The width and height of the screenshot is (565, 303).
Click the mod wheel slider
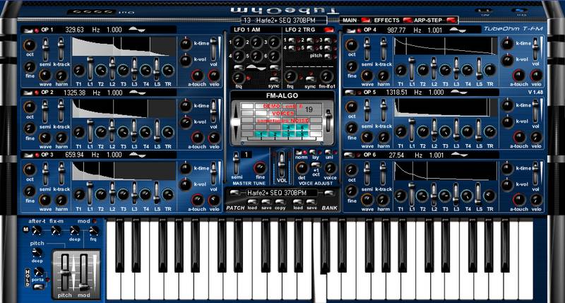[x=83, y=272]
